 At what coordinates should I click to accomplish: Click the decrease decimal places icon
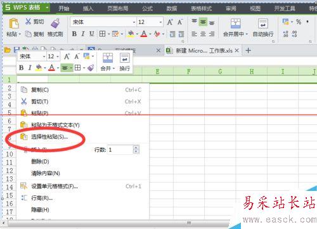294,34
